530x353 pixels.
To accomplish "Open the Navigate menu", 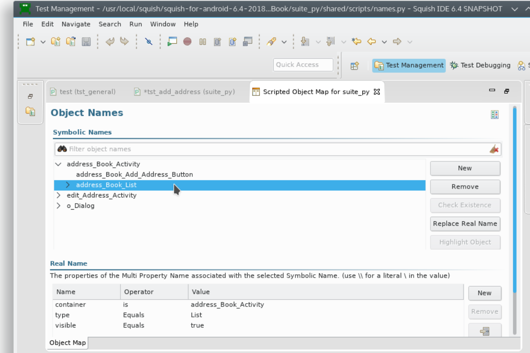I will (x=76, y=24).
